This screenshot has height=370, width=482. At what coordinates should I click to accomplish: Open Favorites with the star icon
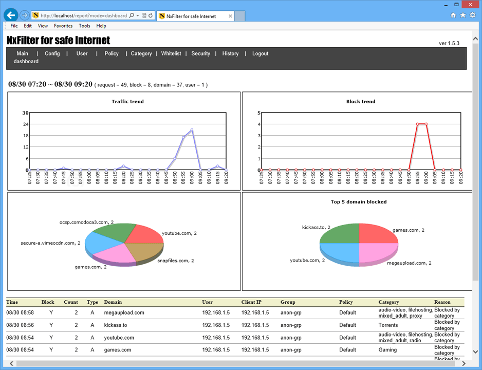463,15
